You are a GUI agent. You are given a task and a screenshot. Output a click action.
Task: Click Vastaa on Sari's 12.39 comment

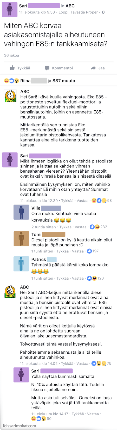82,201
